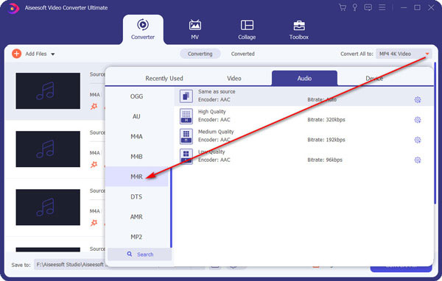Switch to the Video format tab
Screen dimensions: 442x281
[x=234, y=78]
